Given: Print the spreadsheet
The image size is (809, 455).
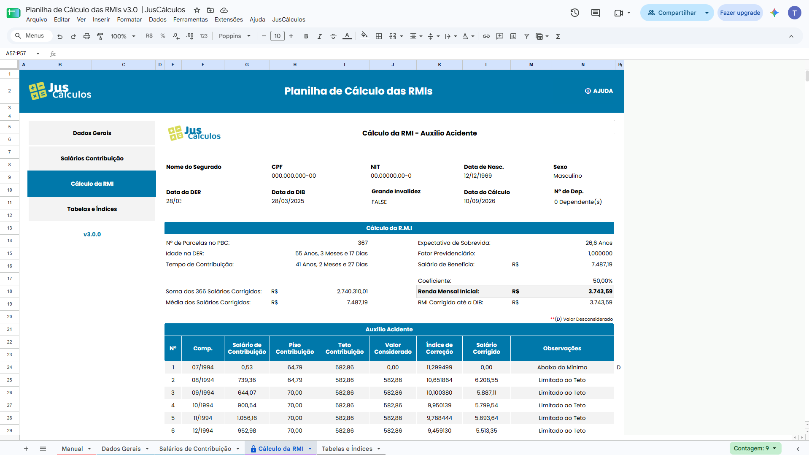Looking at the screenshot, I should click(86, 36).
